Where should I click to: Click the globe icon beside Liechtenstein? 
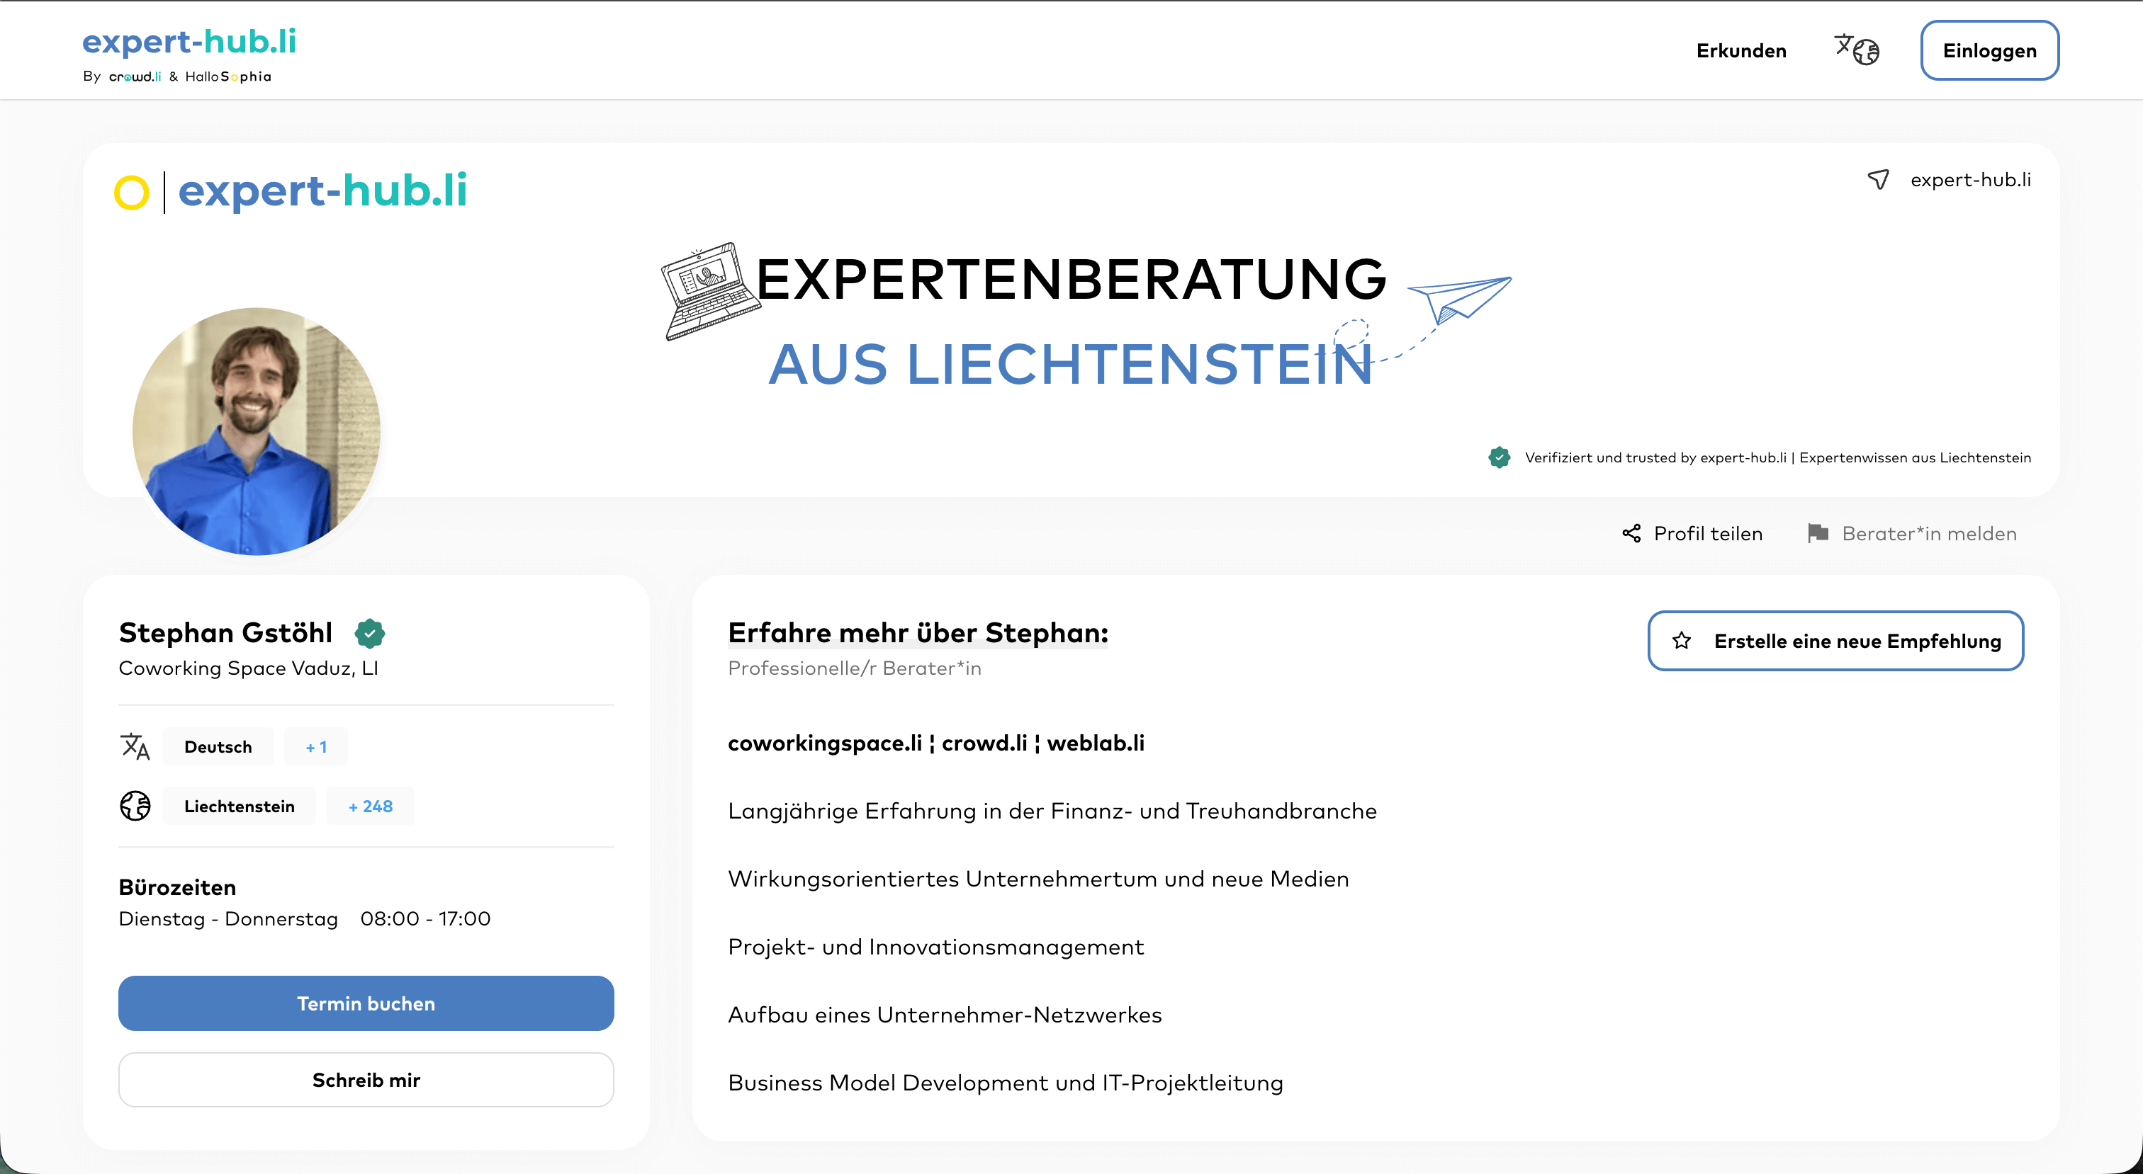click(x=135, y=806)
